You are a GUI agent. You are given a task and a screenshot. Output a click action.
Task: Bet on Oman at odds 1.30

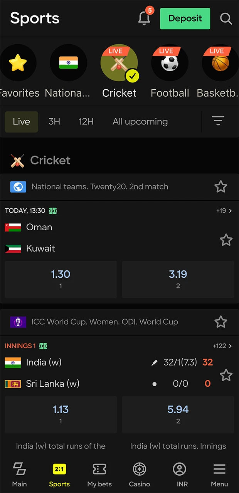click(x=61, y=279)
